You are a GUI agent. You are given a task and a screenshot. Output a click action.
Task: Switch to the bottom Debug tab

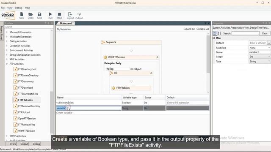click(x=36, y=144)
